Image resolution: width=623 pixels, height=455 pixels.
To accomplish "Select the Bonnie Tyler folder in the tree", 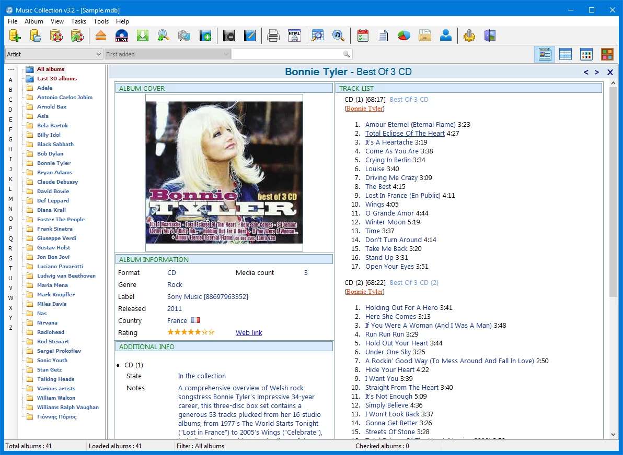I will 54,163.
